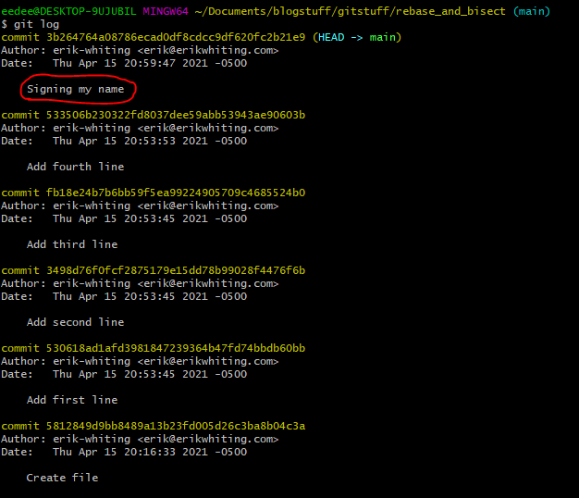
Task: Click the 'Add second line' commit message
Action: pyautogui.click(x=75, y=322)
